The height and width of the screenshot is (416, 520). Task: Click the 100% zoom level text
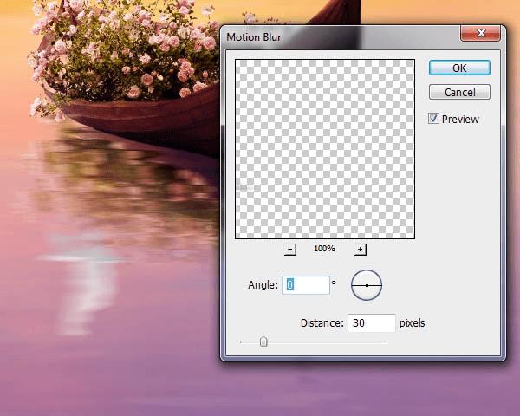click(x=324, y=249)
